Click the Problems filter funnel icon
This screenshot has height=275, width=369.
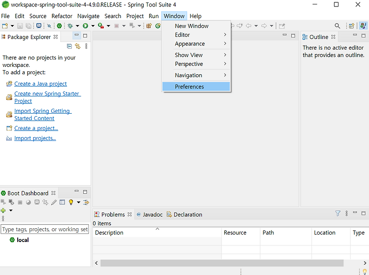[338, 214]
